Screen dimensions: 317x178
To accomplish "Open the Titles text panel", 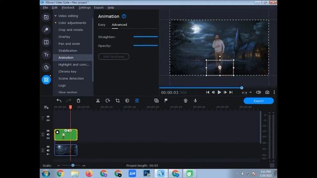I will (46, 55).
